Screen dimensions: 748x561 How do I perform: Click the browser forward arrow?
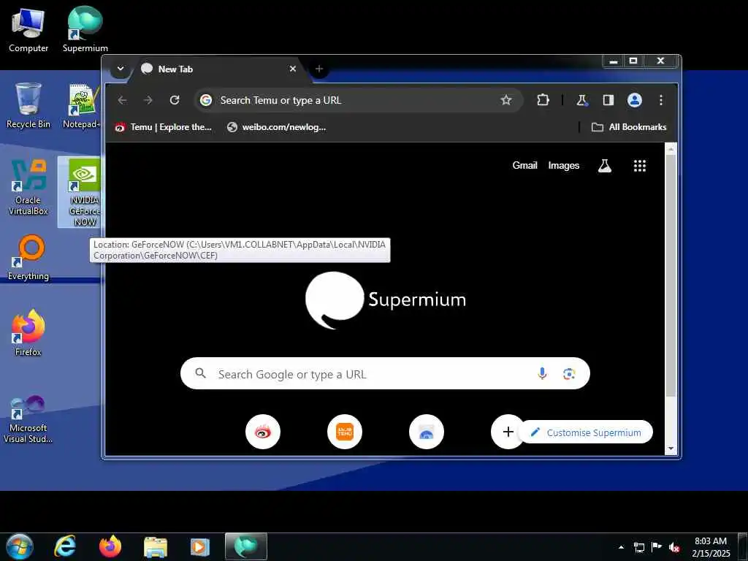click(148, 100)
